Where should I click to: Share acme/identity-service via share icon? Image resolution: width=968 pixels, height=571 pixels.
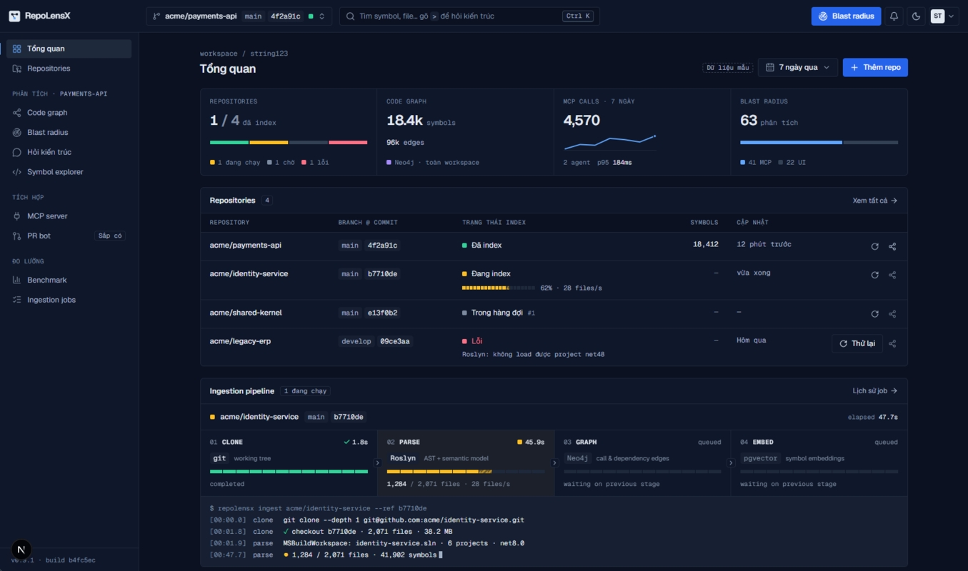pyautogui.click(x=892, y=275)
